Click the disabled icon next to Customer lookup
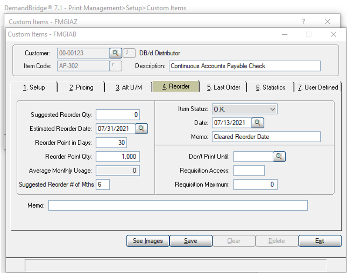The image size is (347, 273). tap(129, 53)
